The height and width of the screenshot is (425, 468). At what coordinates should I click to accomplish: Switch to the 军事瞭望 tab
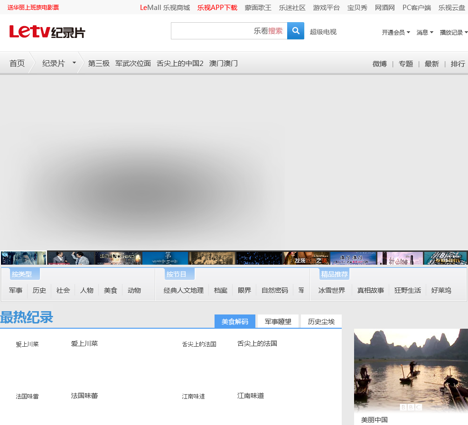coord(278,321)
